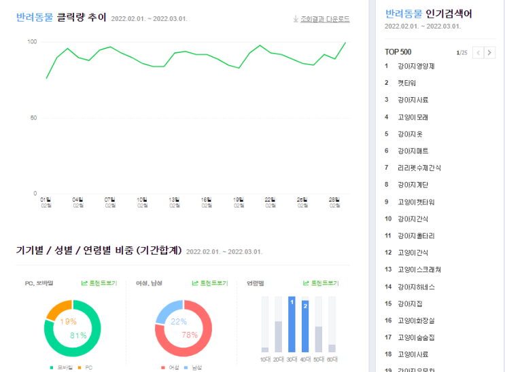Go to next page of TOP 500 list
This screenshot has width=505, height=372.
(489, 52)
